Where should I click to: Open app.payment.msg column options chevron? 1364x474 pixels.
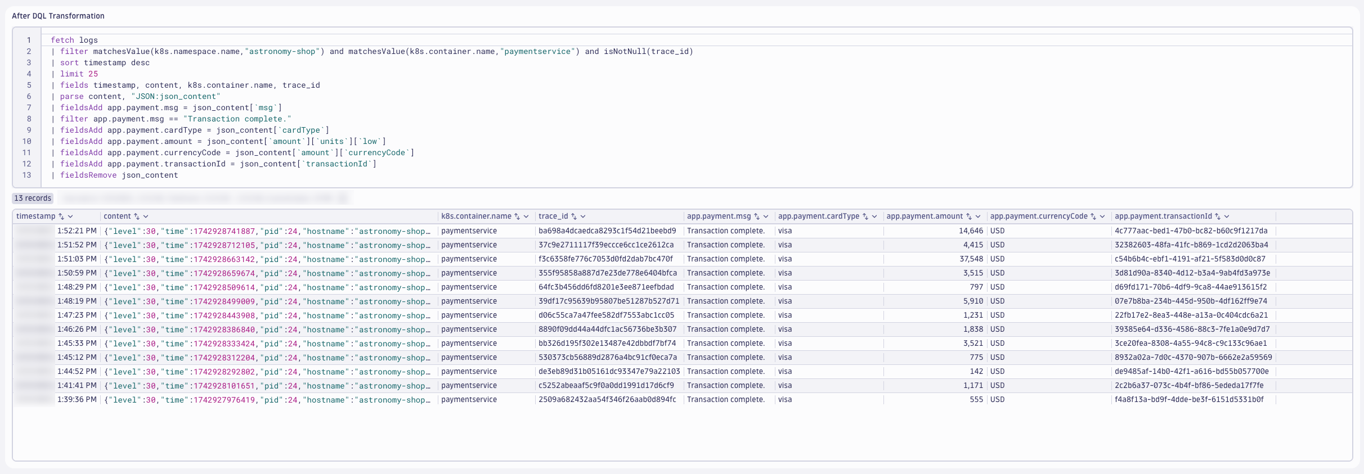coord(766,216)
